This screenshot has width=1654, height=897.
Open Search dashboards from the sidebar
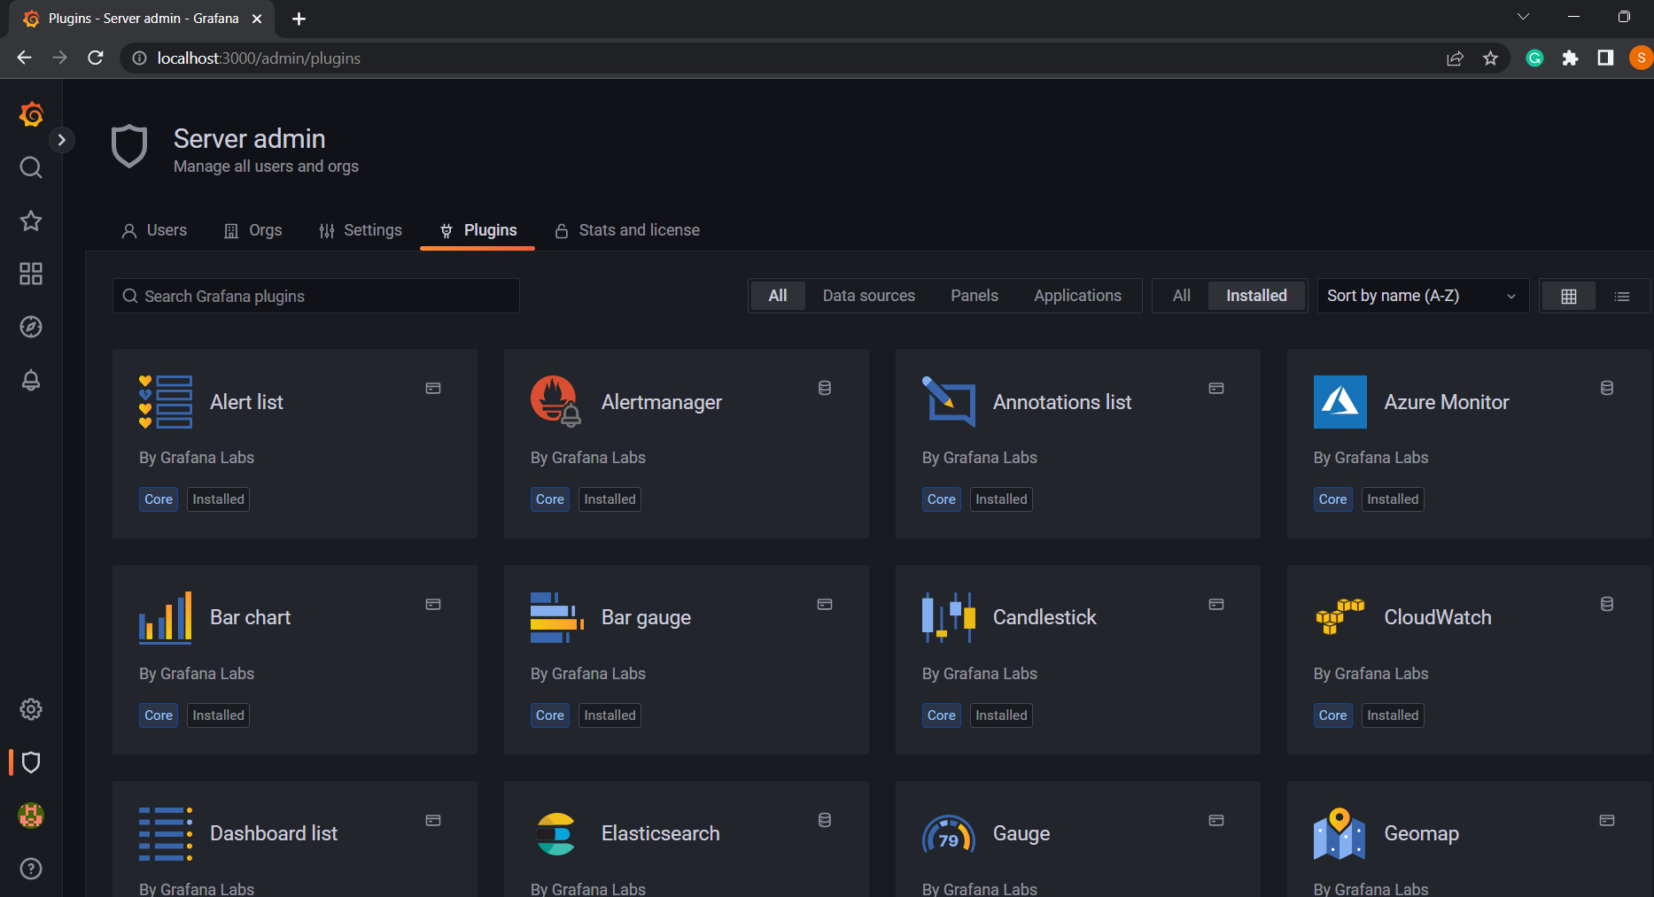pos(31,167)
